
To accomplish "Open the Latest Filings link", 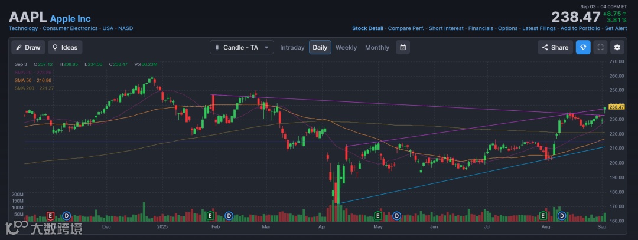I will [x=539, y=28].
